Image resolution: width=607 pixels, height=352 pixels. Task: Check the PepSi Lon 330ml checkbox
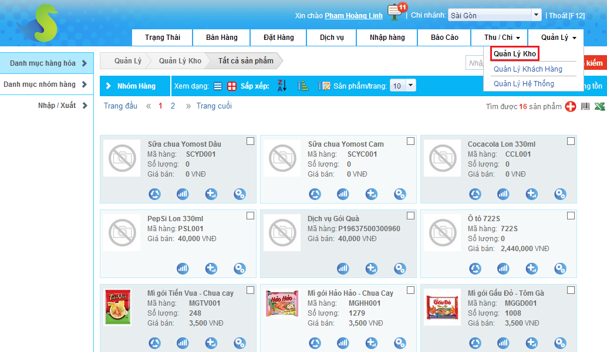click(250, 216)
